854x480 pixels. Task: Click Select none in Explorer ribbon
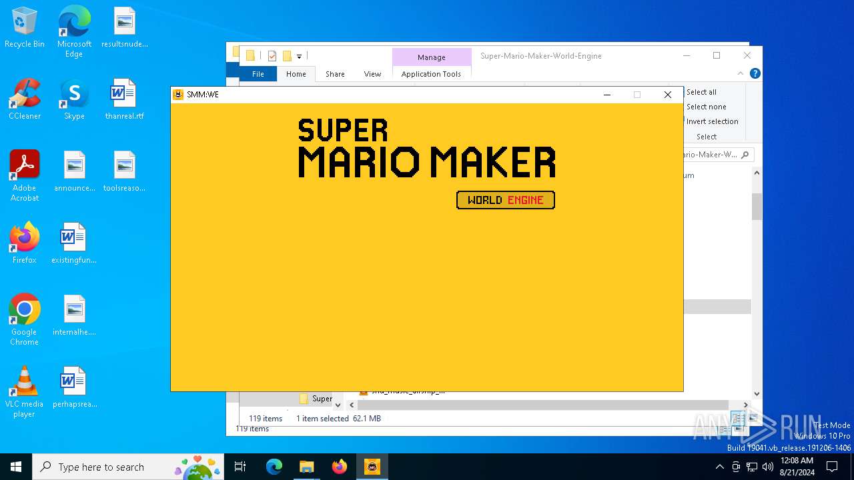tap(706, 107)
